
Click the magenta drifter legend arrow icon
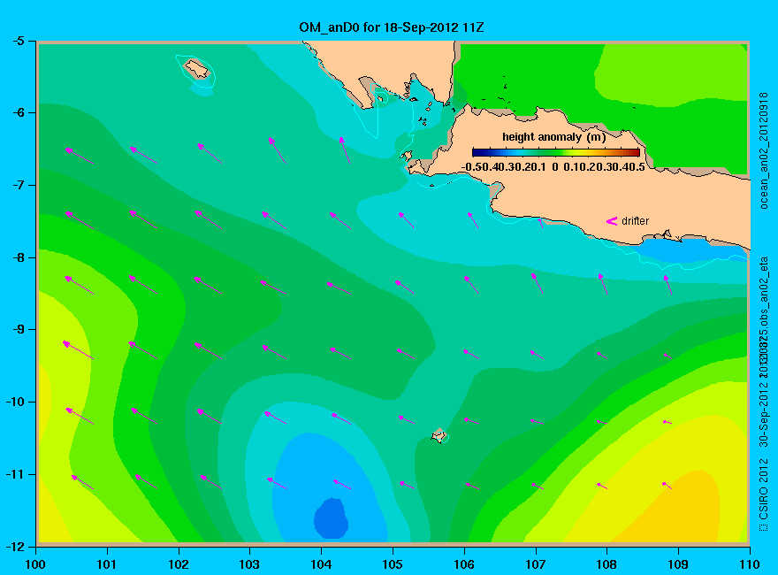[612, 221]
